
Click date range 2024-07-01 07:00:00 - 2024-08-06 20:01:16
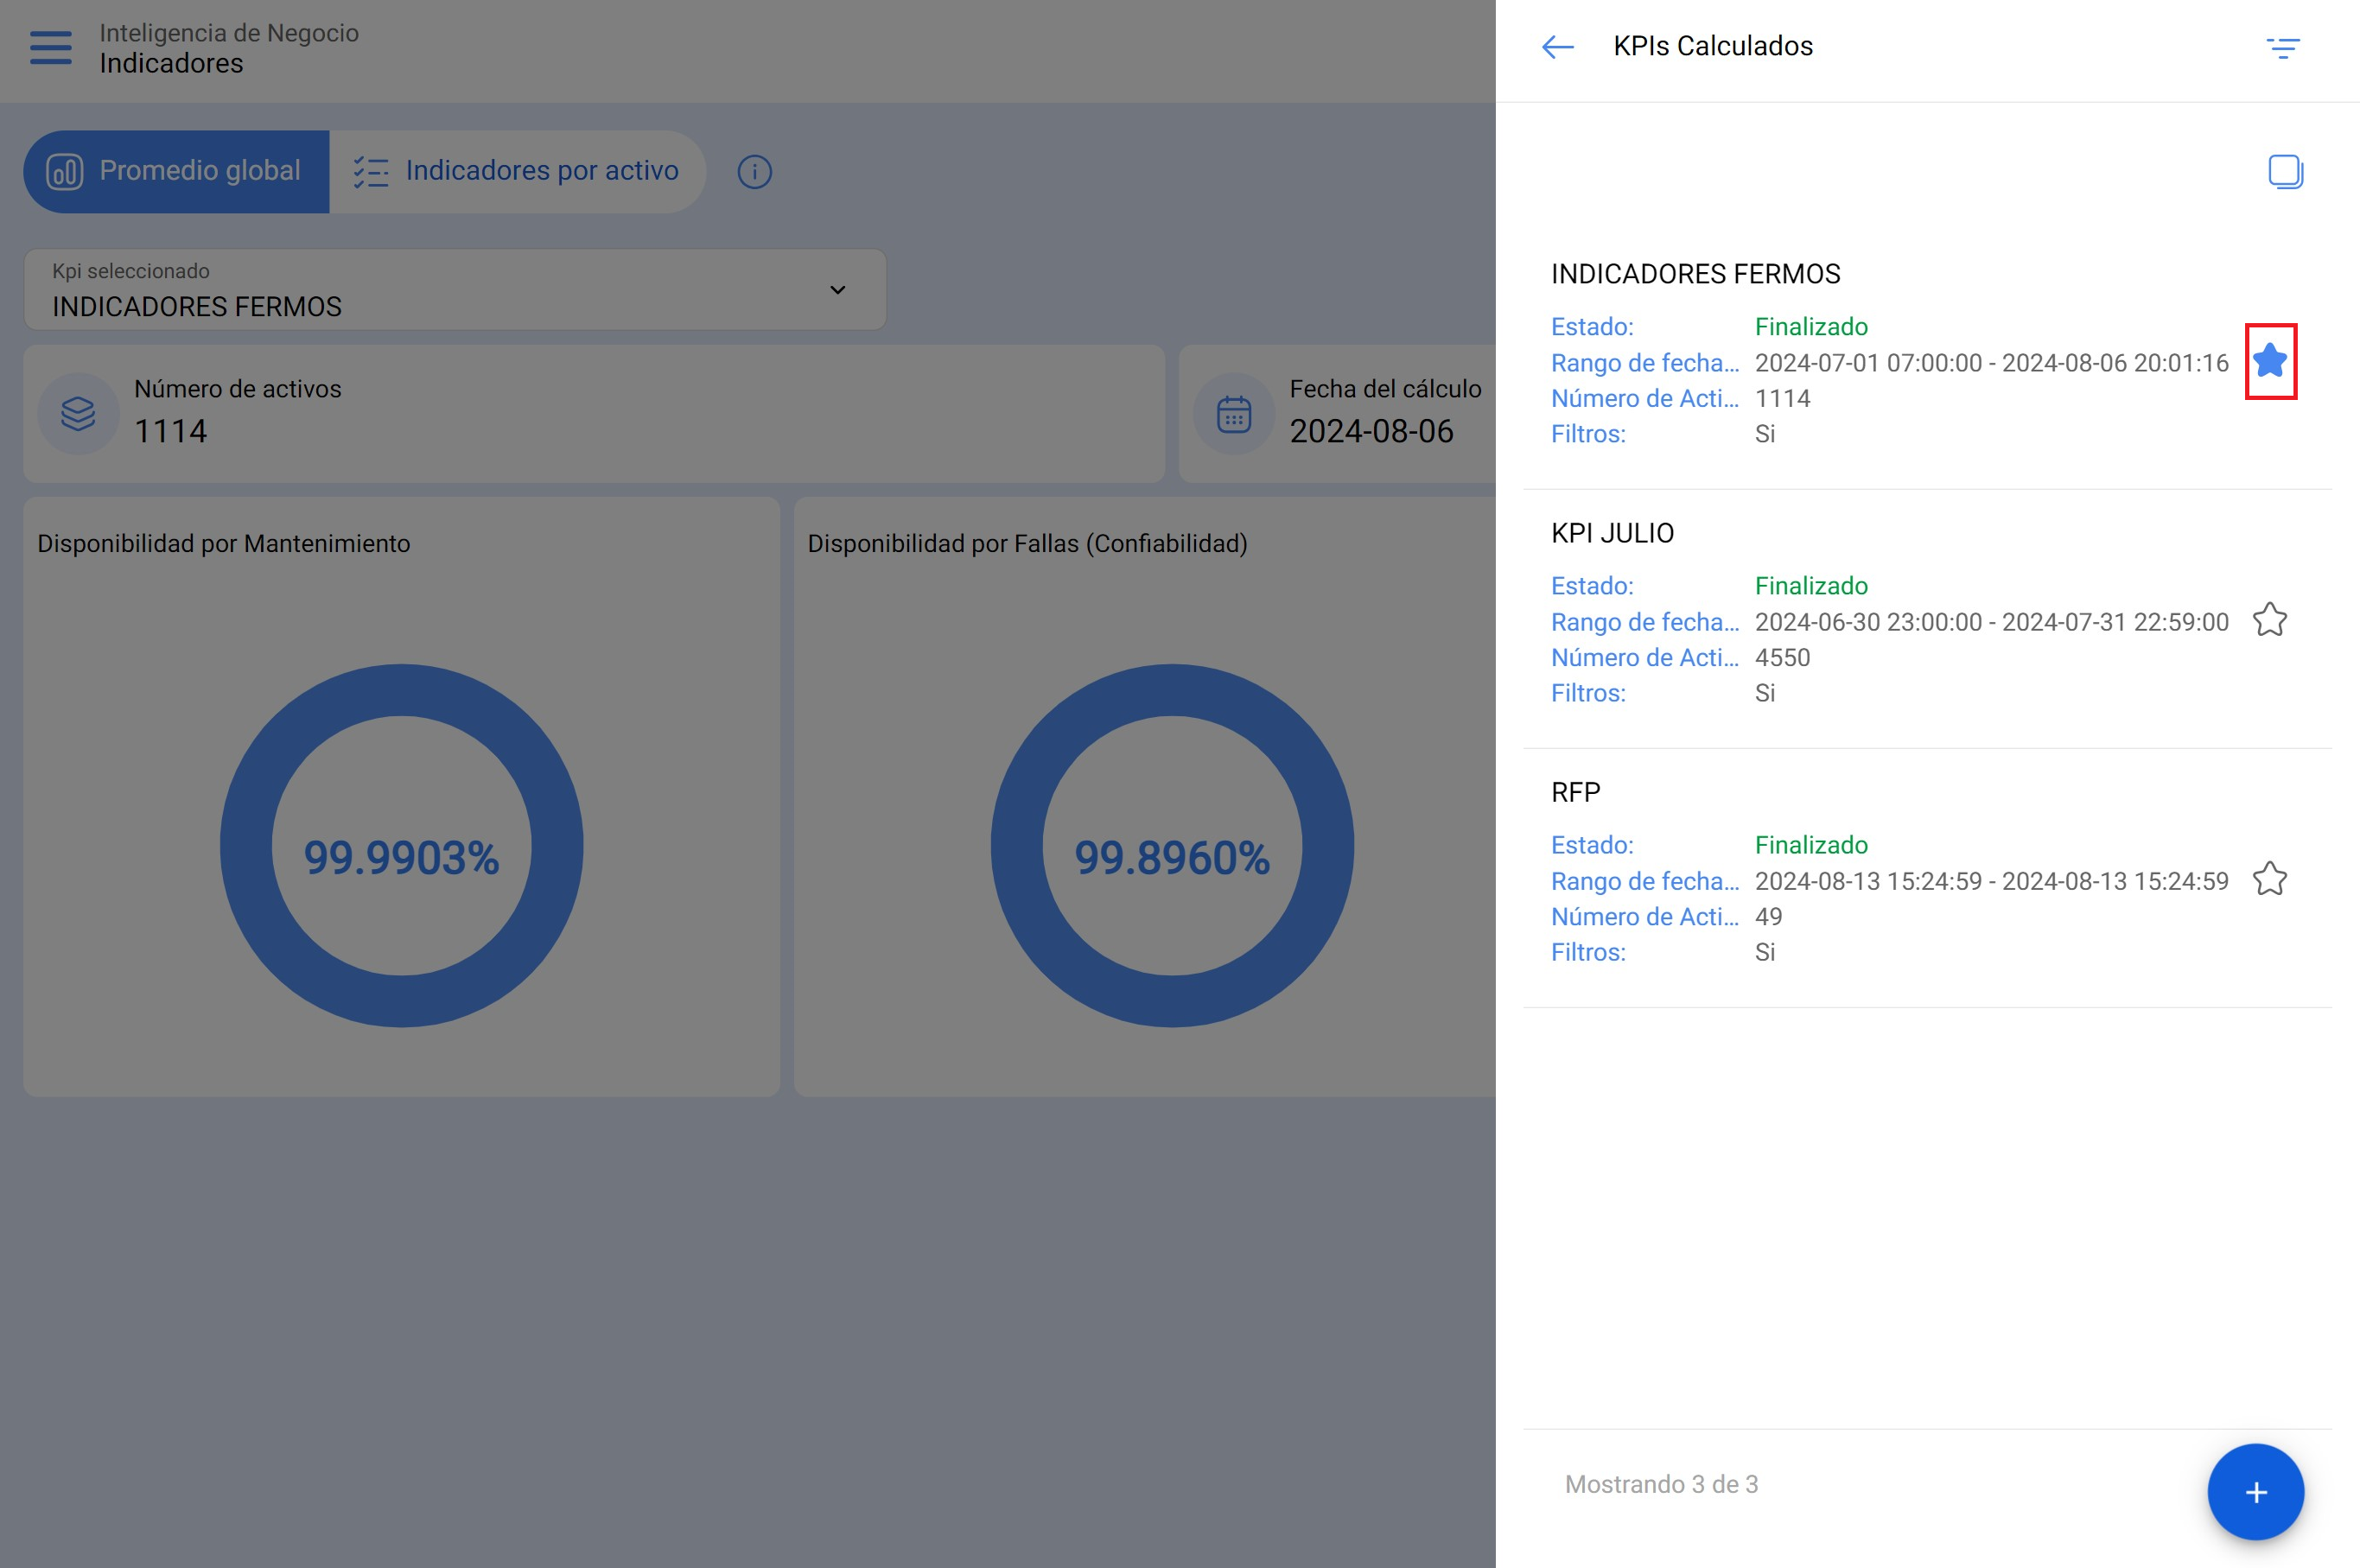coord(1991,362)
